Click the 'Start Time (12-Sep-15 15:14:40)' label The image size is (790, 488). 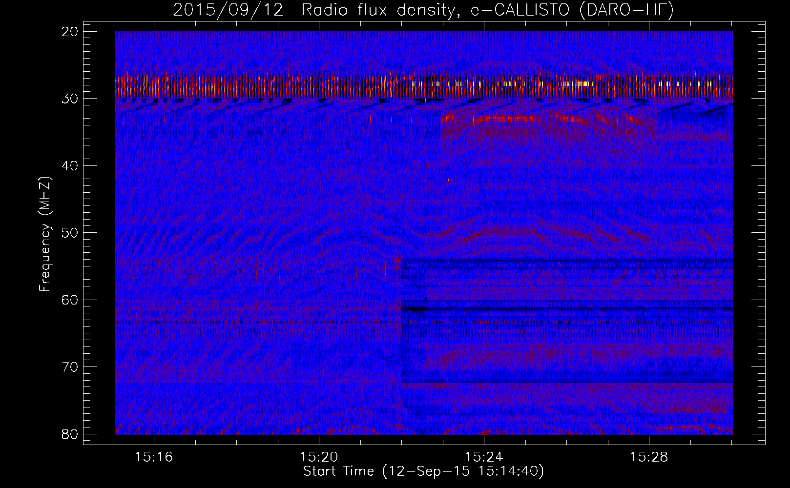(x=423, y=471)
